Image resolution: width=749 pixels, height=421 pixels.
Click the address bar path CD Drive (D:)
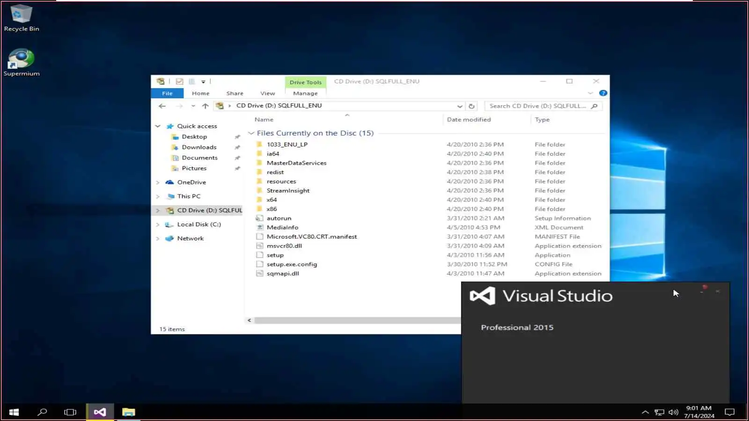(279, 106)
